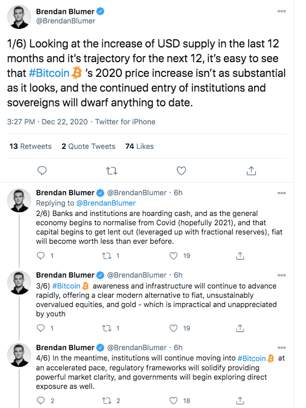306x408 pixels.
Task: Open Brendan Blumer's profile picture at top
Action: (x=19, y=16)
